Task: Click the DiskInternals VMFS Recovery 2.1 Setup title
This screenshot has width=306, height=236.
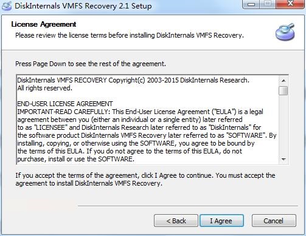Action: [83, 6]
